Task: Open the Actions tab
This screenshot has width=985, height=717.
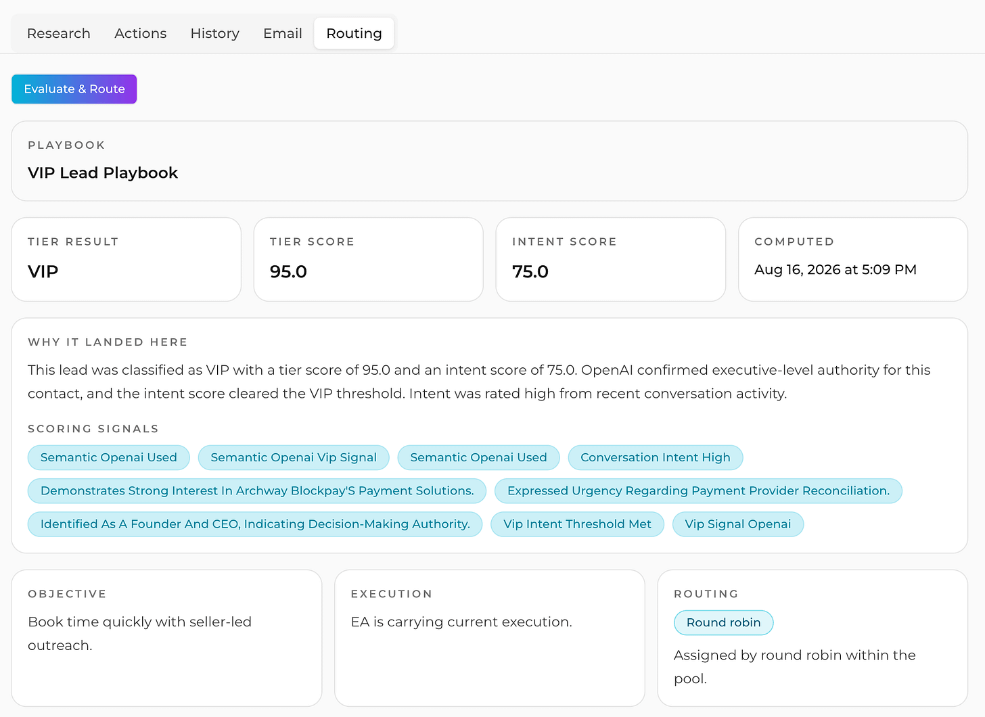Action: [140, 33]
